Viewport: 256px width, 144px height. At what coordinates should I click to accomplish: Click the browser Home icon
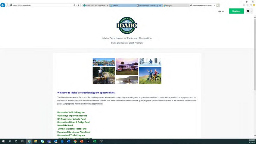[244, 5]
